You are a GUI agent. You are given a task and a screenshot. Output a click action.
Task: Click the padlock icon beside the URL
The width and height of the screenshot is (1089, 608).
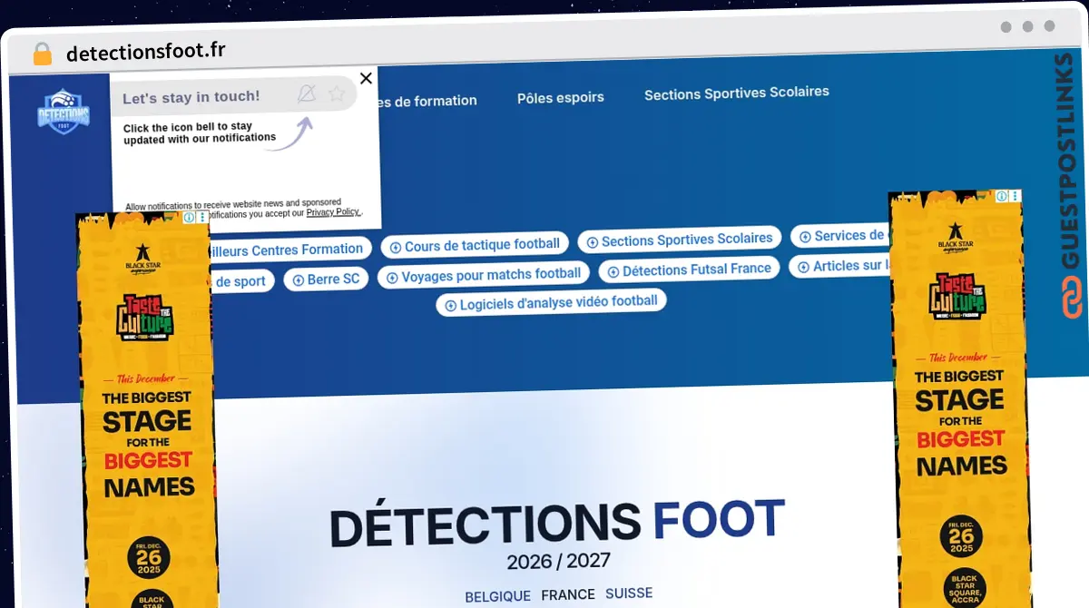click(42, 54)
